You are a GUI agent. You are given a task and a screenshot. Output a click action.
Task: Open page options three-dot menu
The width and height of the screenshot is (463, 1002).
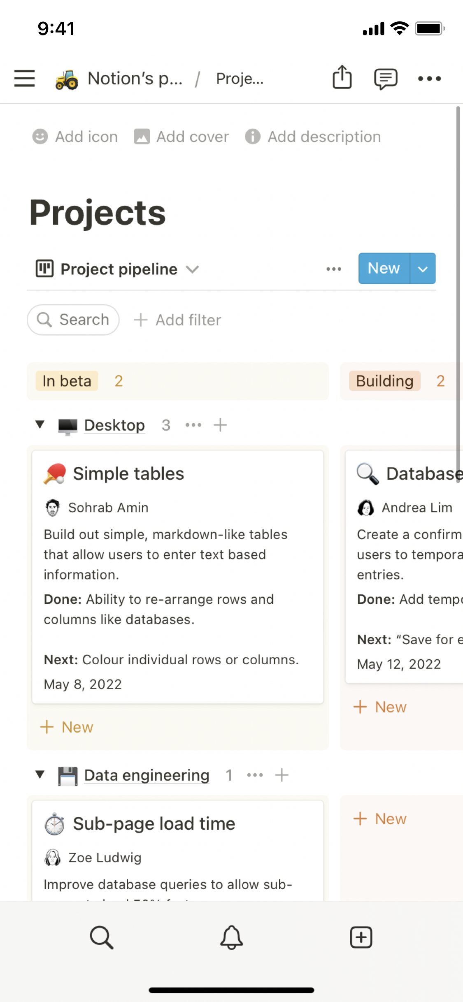coord(429,78)
